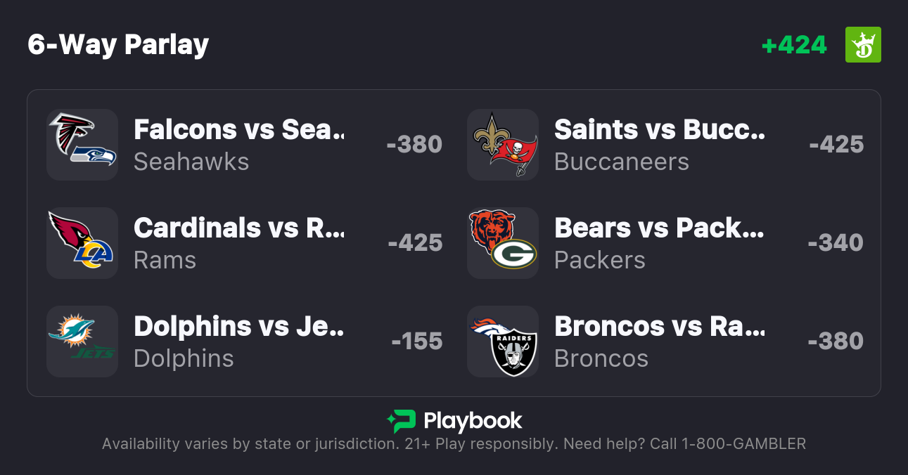Click the Falcons vs Seahawks team logos
The height and width of the screenshot is (475, 908).
[x=82, y=145]
